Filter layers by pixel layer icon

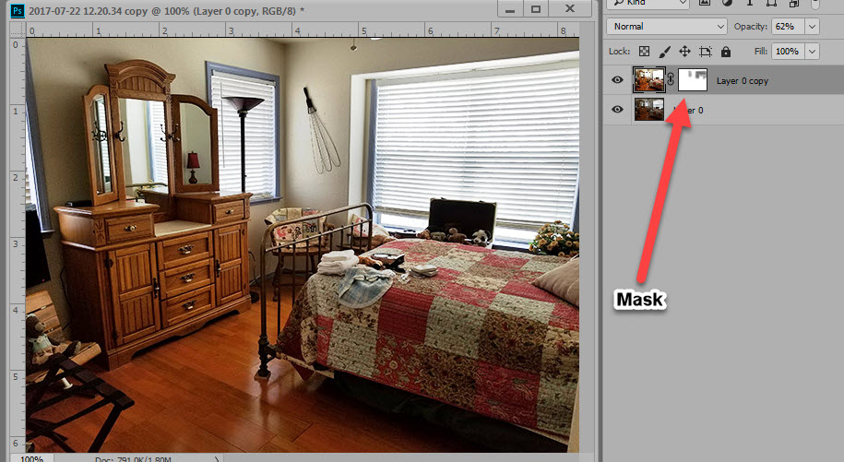point(704,3)
